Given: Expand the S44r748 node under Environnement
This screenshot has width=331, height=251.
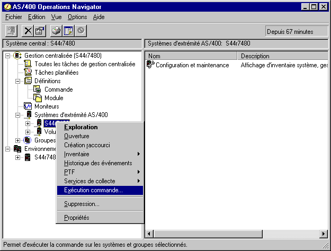Looking at the screenshot, I should [x=17, y=157].
